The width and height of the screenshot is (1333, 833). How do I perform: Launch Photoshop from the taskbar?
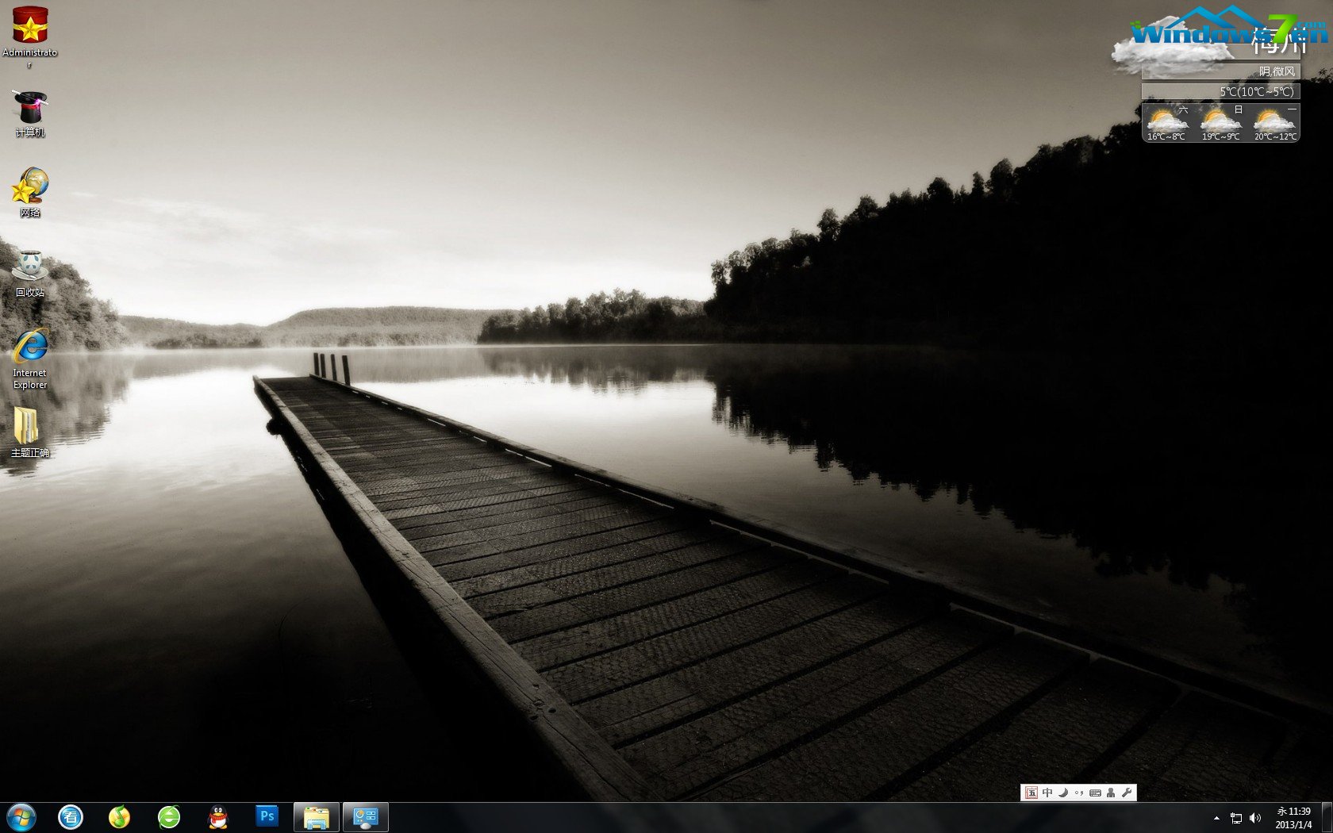[267, 816]
